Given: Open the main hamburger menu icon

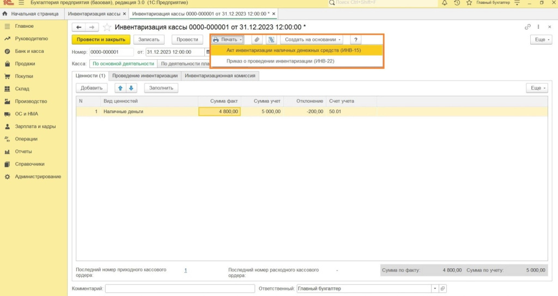Looking at the screenshot, I should [x=21, y=3].
